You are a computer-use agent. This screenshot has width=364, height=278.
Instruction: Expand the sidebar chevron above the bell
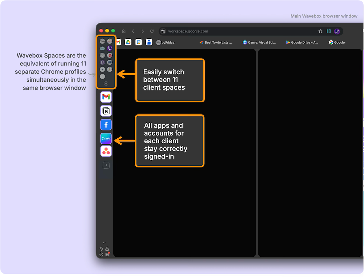[x=104, y=243]
